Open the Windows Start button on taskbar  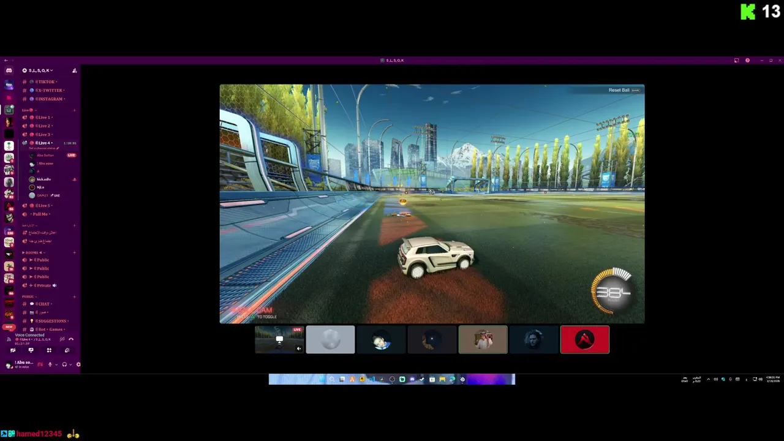pyautogui.click(x=322, y=379)
